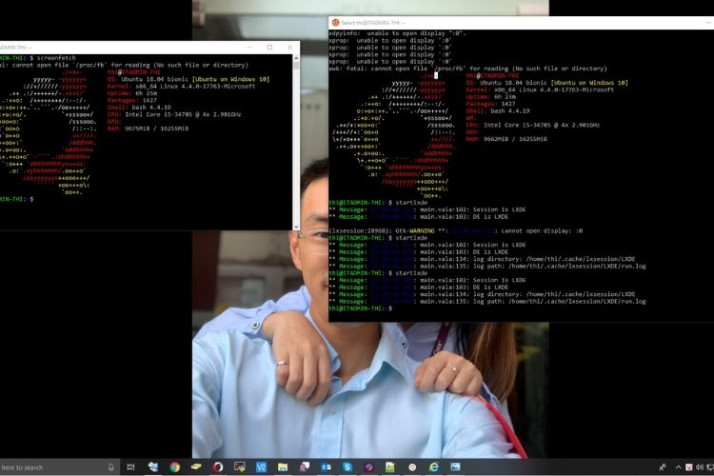714x476 pixels.
Task: Click the red V icon in system tray
Action: tap(689, 467)
